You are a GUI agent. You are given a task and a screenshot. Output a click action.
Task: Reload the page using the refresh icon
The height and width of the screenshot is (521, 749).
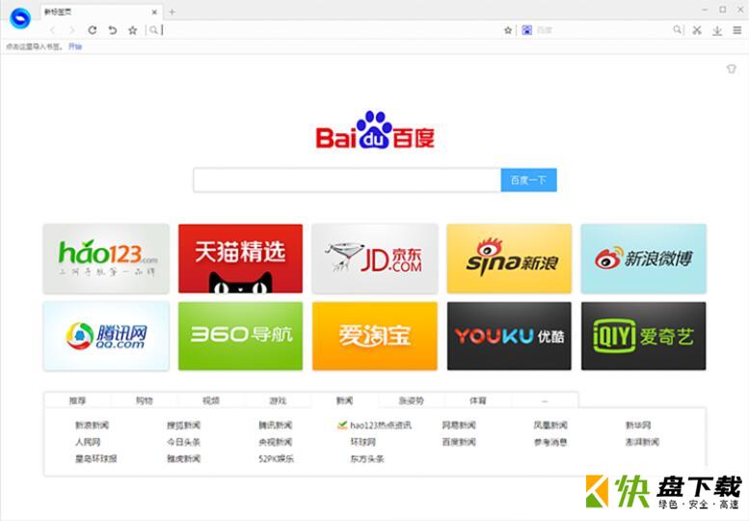[x=93, y=30]
